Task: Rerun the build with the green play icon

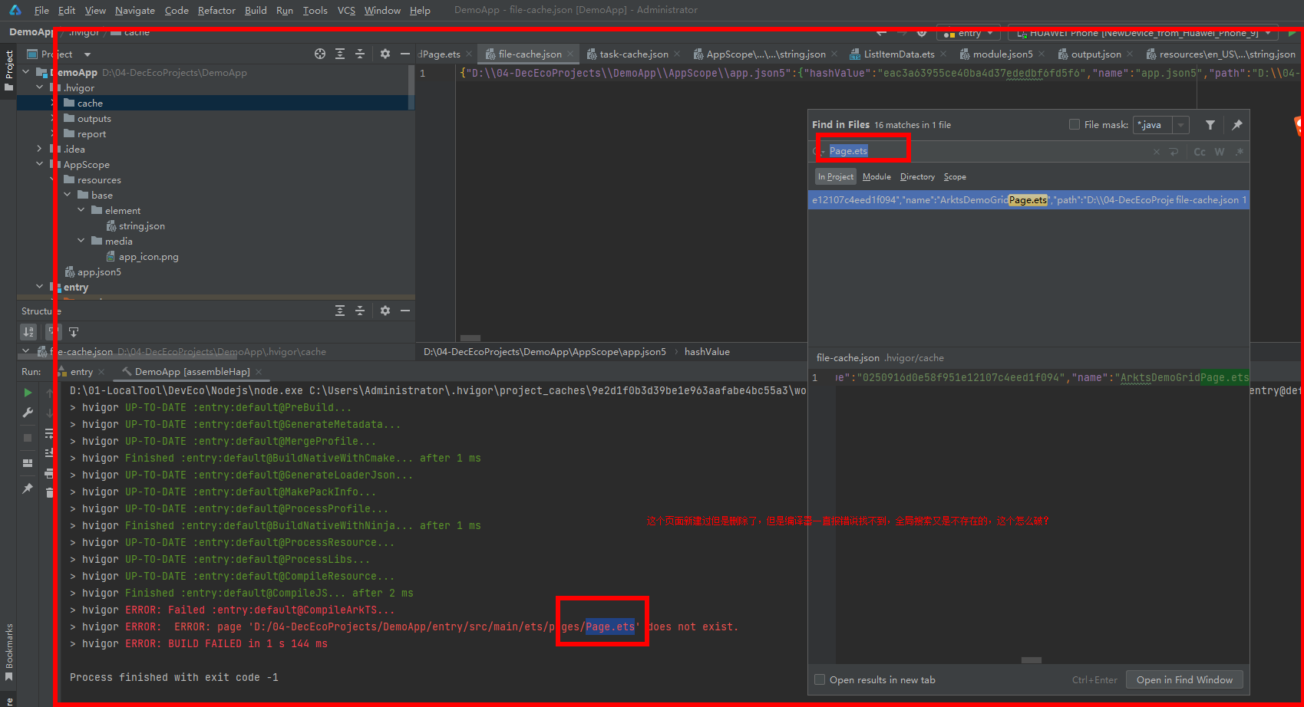Action: pos(28,393)
